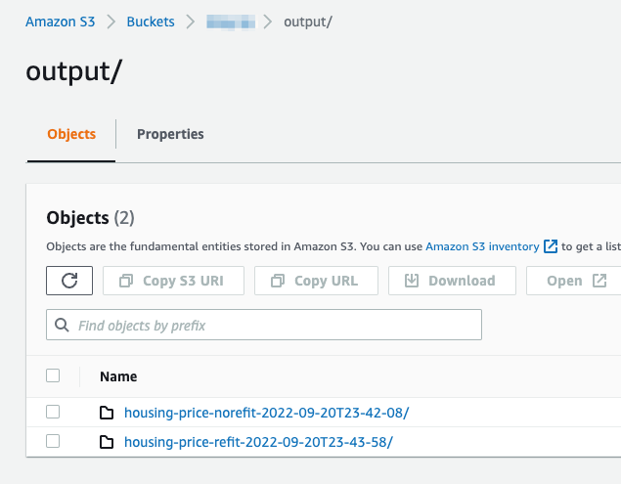
Task: Click the external link icon on Open
Action: (599, 281)
